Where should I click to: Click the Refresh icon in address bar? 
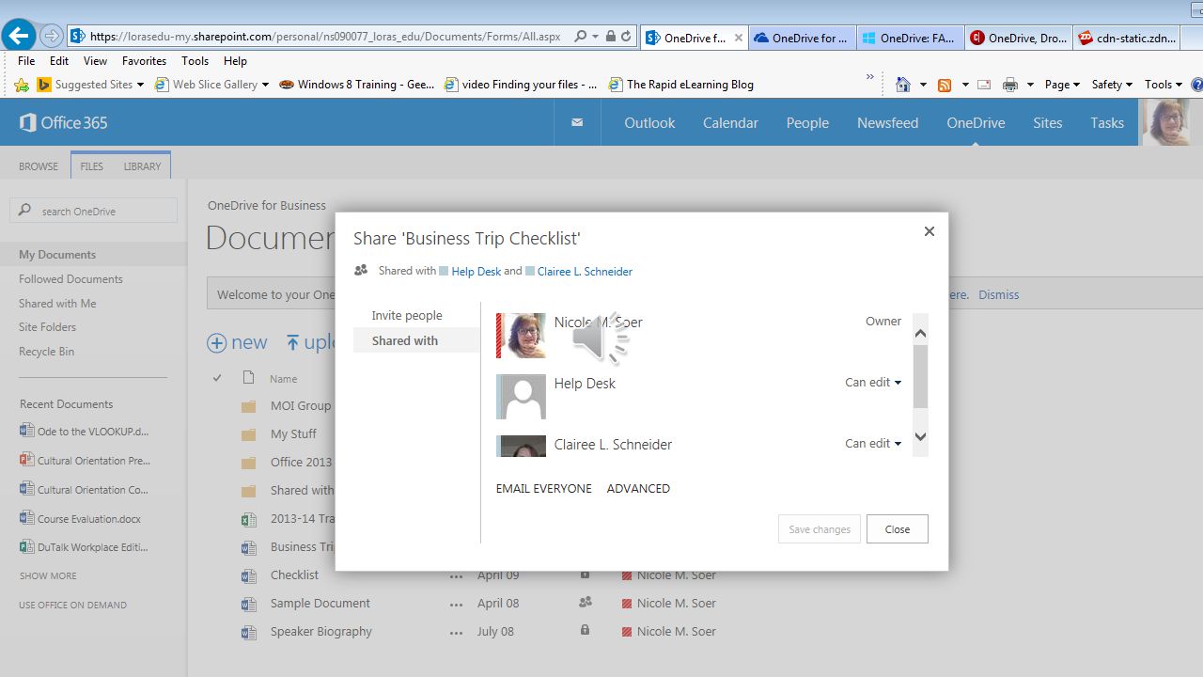tap(626, 37)
